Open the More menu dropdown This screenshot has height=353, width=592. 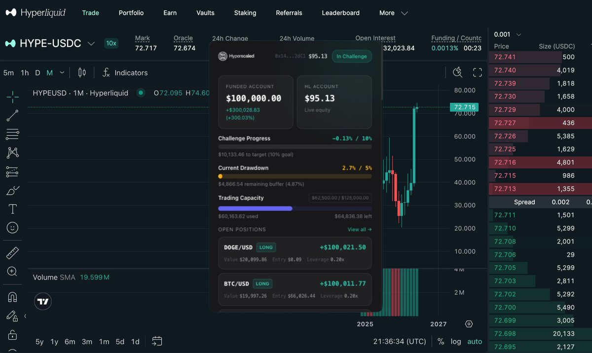click(x=393, y=13)
